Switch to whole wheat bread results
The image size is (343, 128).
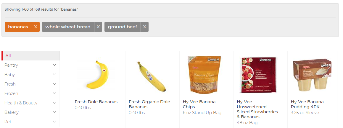68,27
